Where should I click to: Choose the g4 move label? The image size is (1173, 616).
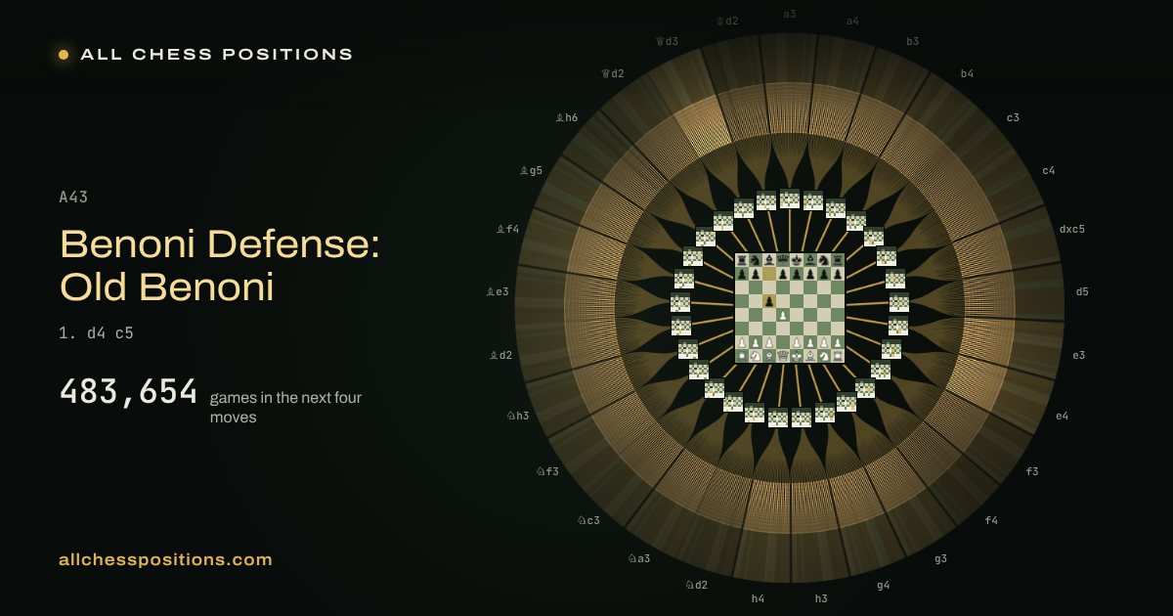[x=884, y=585]
